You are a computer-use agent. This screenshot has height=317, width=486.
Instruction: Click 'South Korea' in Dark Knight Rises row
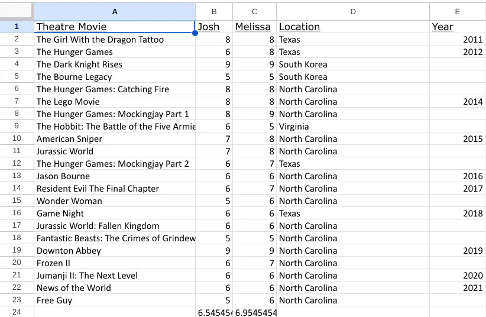pyautogui.click(x=353, y=64)
